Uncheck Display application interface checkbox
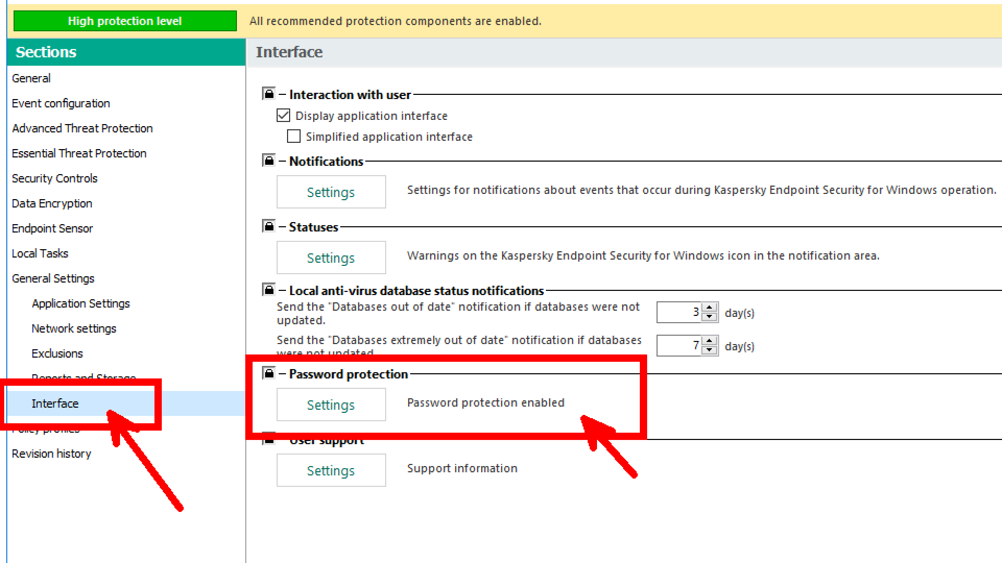1002x563 pixels. coord(283,115)
